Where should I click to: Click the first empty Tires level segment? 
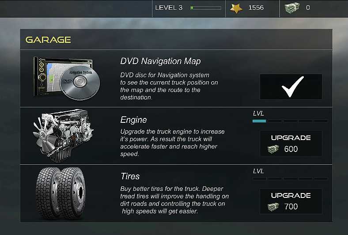259,178
